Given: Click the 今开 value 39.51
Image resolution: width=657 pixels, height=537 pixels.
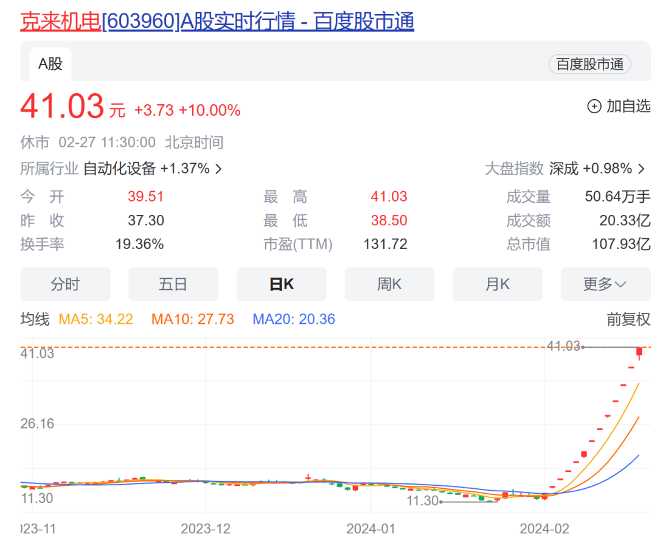Looking at the screenshot, I should [146, 196].
